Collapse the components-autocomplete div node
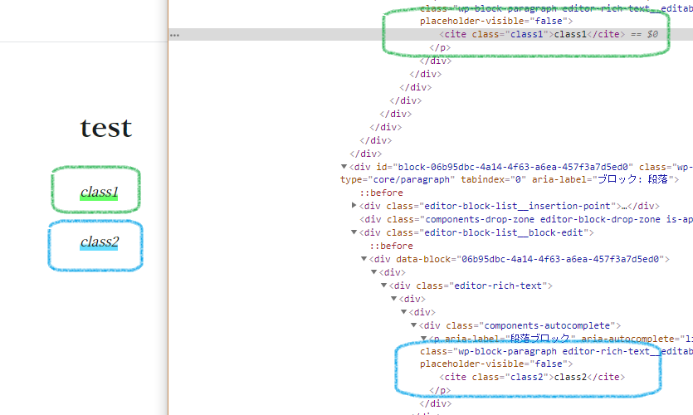This screenshot has width=693, height=415. 413,325
